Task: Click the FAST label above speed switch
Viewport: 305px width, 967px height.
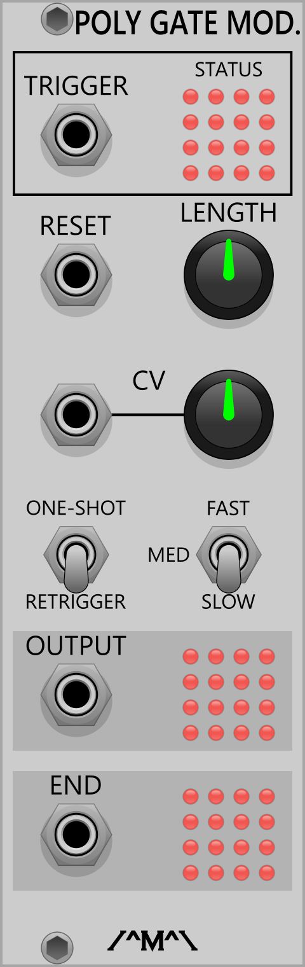Action: click(x=228, y=508)
